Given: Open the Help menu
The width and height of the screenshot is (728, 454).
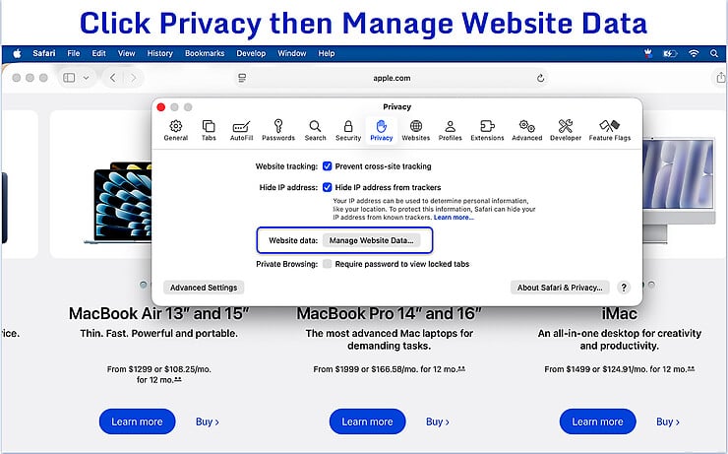Looking at the screenshot, I should 327,53.
